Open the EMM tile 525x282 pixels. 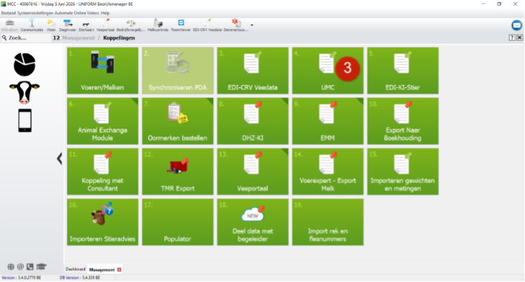coord(328,121)
